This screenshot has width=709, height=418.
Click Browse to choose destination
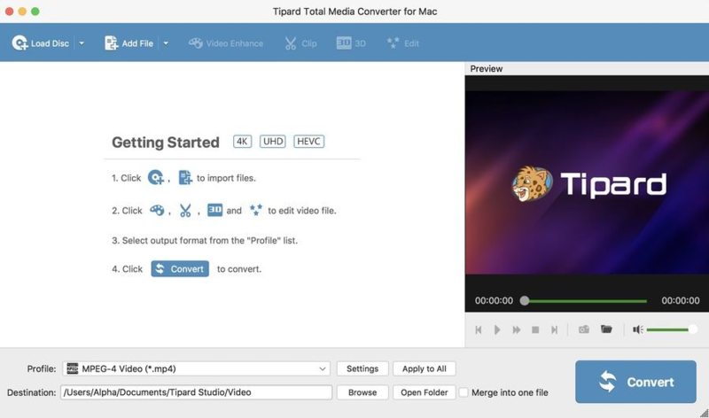click(362, 392)
